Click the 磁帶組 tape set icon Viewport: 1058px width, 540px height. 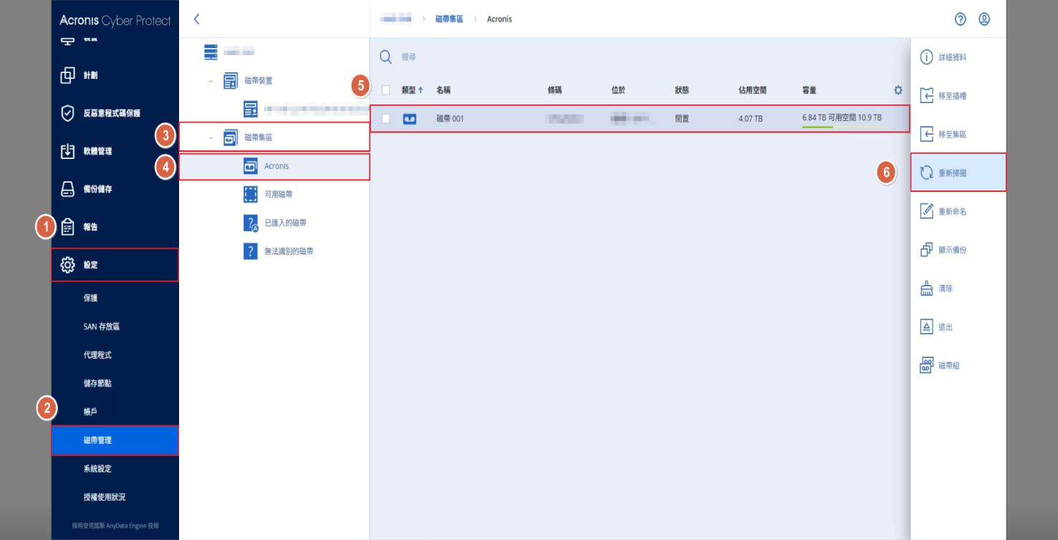926,365
